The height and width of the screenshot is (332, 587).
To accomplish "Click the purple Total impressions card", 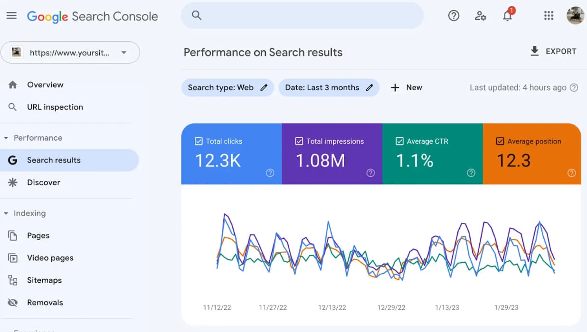I will 332,154.
